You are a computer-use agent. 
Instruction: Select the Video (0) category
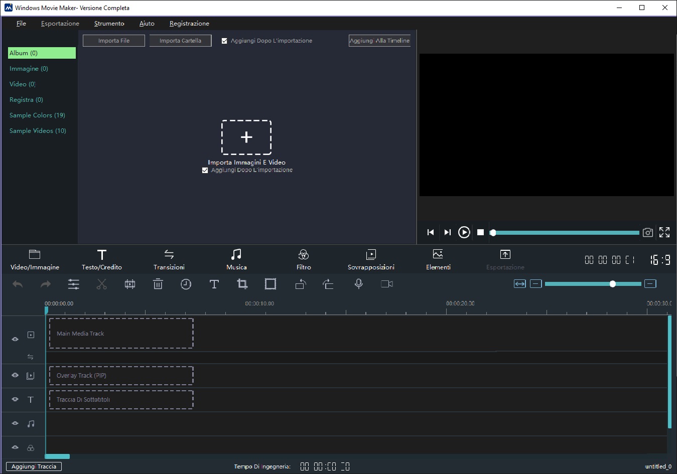click(23, 84)
